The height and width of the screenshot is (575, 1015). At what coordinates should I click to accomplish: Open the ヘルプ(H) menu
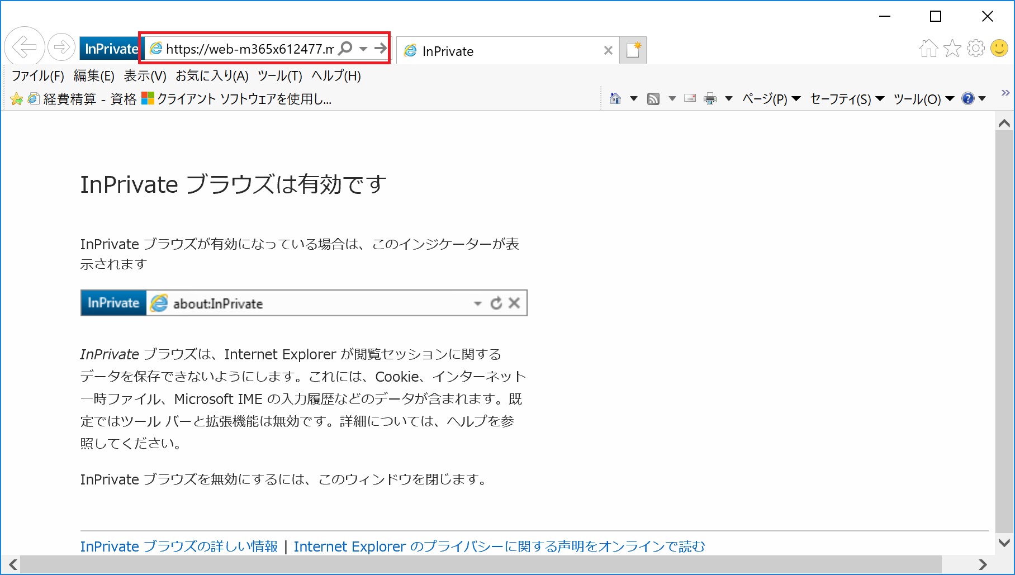tap(336, 75)
